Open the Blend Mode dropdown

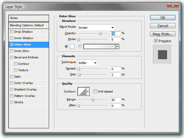pyautogui.click(x=96, y=27)
